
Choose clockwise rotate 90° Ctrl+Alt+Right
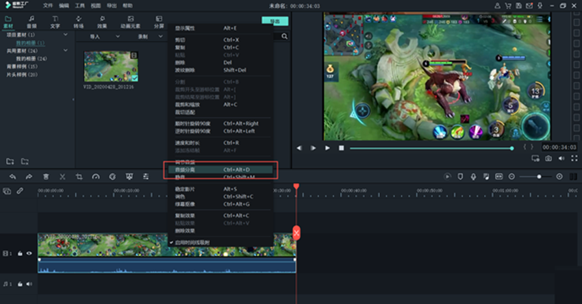[x=220, y=124]
